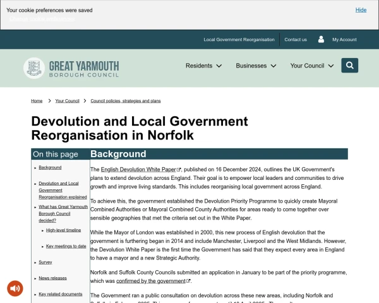Jump to What has Great Yarmouth Borough Council decided
379x303 pixels.
(63, 213)
